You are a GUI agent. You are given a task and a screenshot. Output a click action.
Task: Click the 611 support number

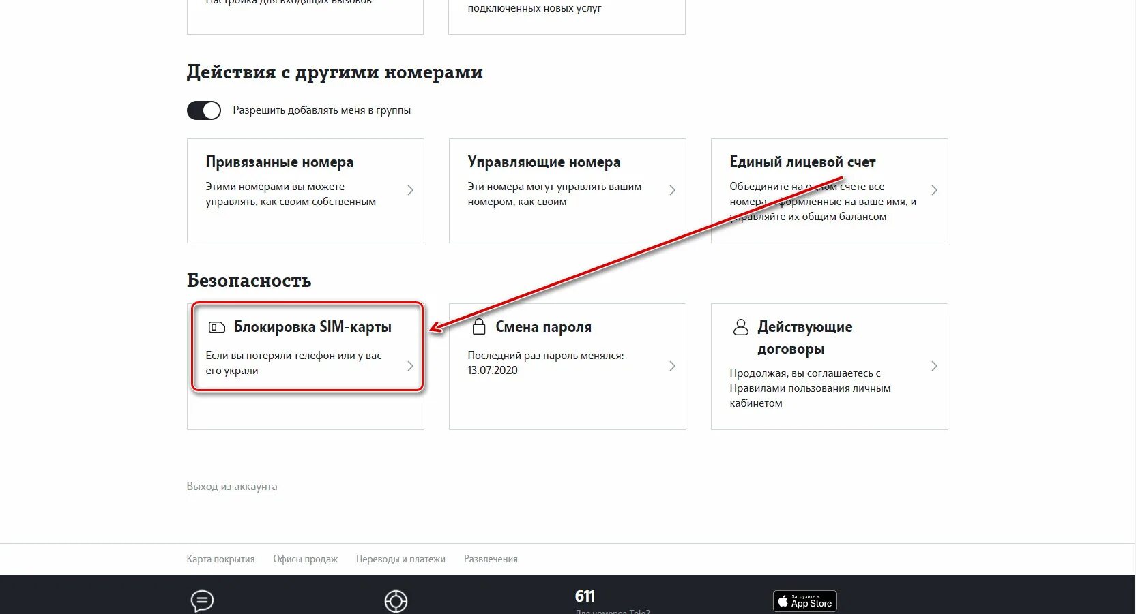[585, 596]
